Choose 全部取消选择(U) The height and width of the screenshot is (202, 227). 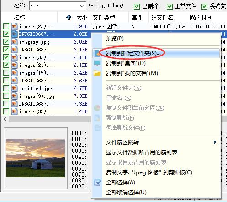156,192
